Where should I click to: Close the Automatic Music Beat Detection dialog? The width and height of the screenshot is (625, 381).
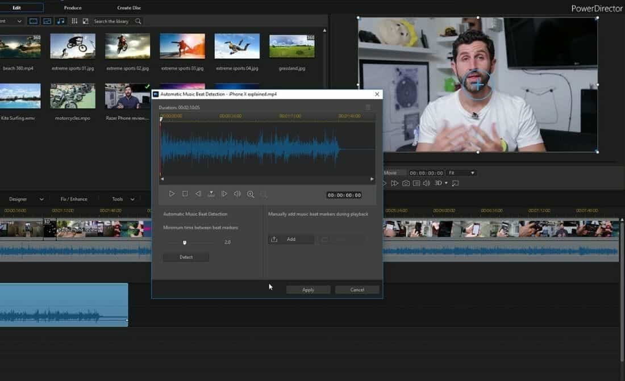click(x=377, y=94)
